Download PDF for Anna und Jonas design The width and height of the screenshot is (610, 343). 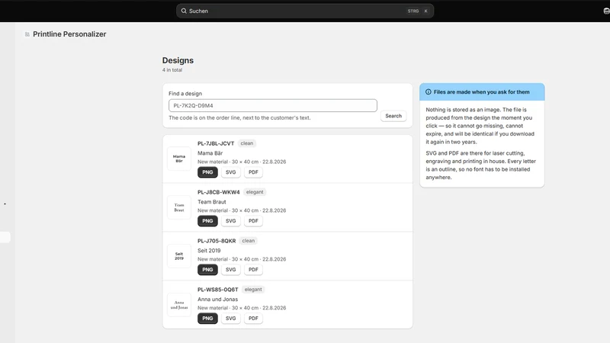[x=253, y=318]
